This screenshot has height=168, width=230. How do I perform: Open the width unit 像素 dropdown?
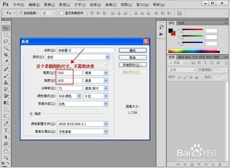(x=96, y=73)
